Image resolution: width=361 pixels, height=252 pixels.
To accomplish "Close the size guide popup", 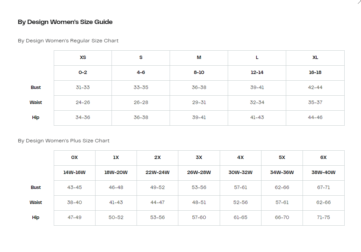I will click(x=359, y=2).
